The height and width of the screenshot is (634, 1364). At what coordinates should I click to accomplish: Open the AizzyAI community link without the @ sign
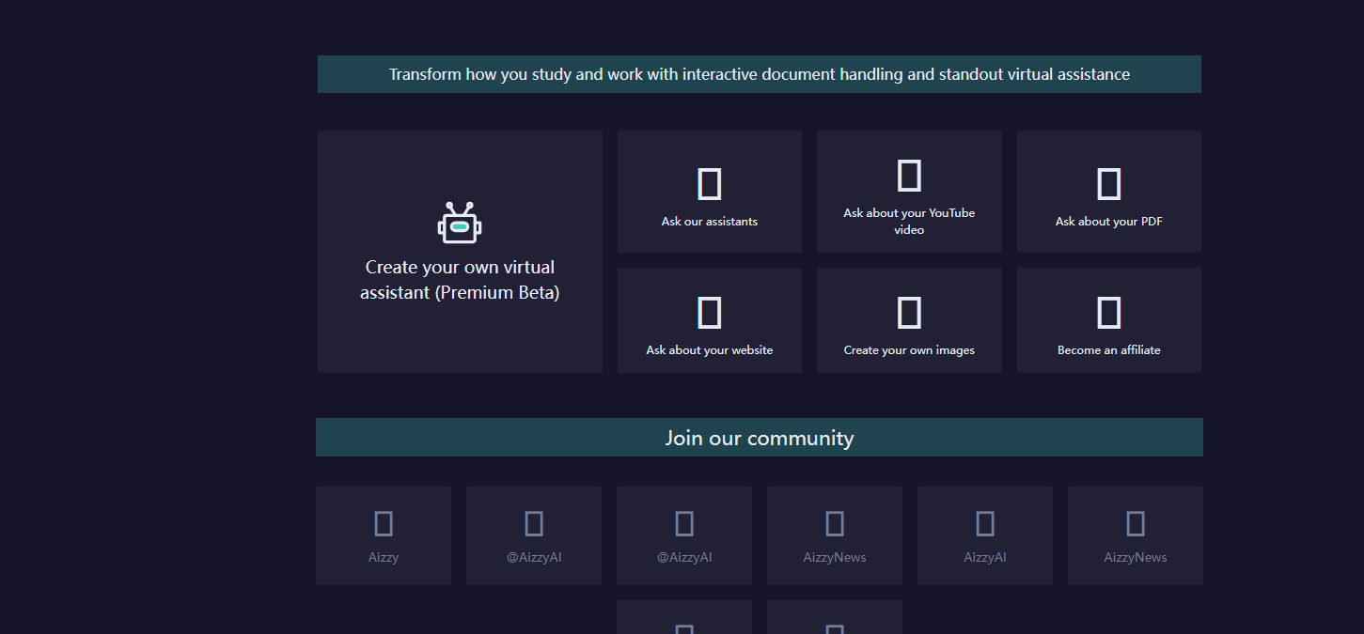click(985, 535)
